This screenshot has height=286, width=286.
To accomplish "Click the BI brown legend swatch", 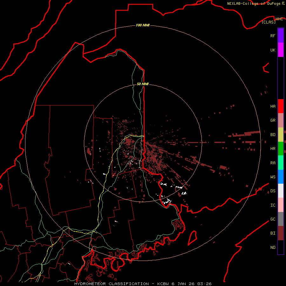I will (x=281, y=233).
